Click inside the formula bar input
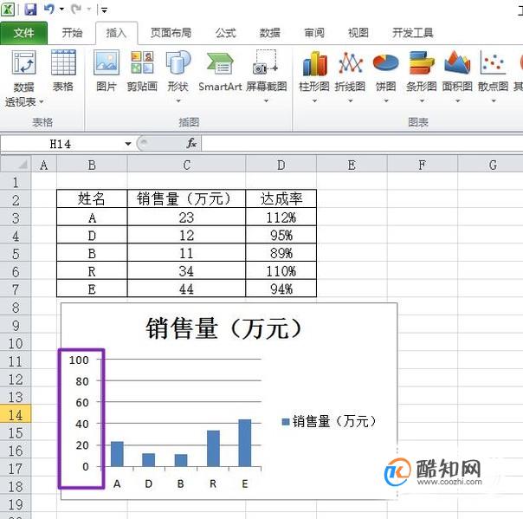 pos(362,144)
